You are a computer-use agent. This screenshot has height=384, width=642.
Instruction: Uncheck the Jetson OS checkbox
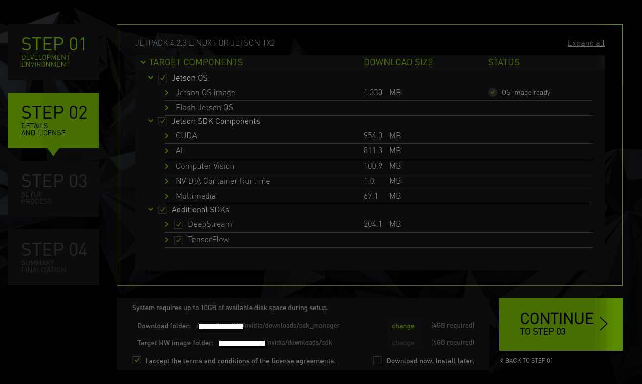pyautogui.click(x=162, y=78)
